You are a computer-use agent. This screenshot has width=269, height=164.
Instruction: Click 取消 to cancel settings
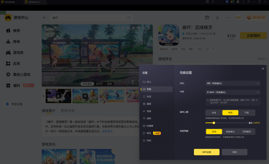click(x=235, y=152)
